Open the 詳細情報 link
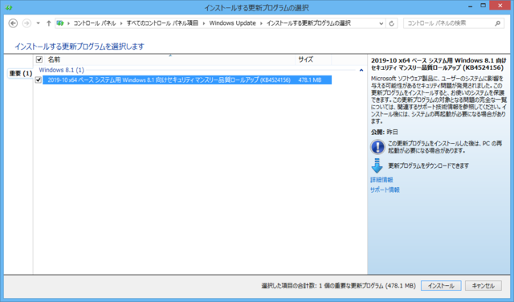 [381, 180]
